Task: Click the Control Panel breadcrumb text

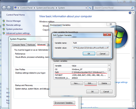Action: [x=26, y=8]
